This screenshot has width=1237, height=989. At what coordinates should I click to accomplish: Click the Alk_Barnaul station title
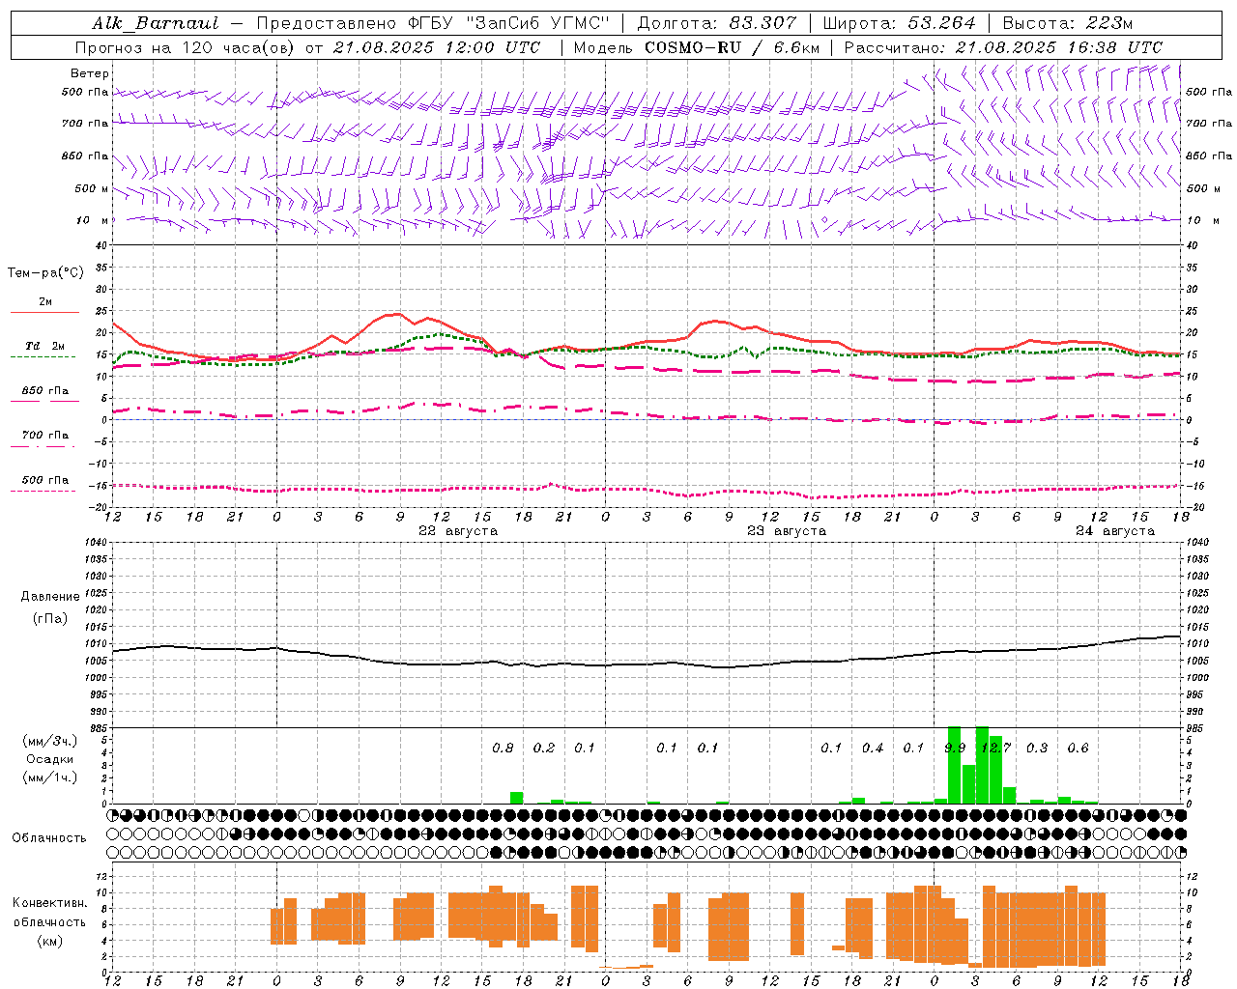156,23
